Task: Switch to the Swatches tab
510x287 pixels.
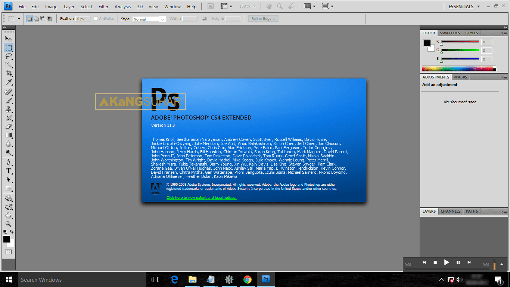Action: (450, 33)
